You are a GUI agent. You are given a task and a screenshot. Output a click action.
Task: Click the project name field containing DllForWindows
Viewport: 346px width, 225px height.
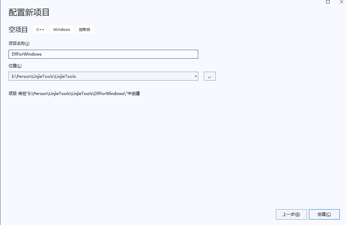click(103, 54)
